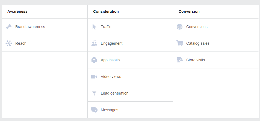The width and height of the screenshot is (260, 121).
Task: Click the Store visits storefront icon
Action: (179, 60)
